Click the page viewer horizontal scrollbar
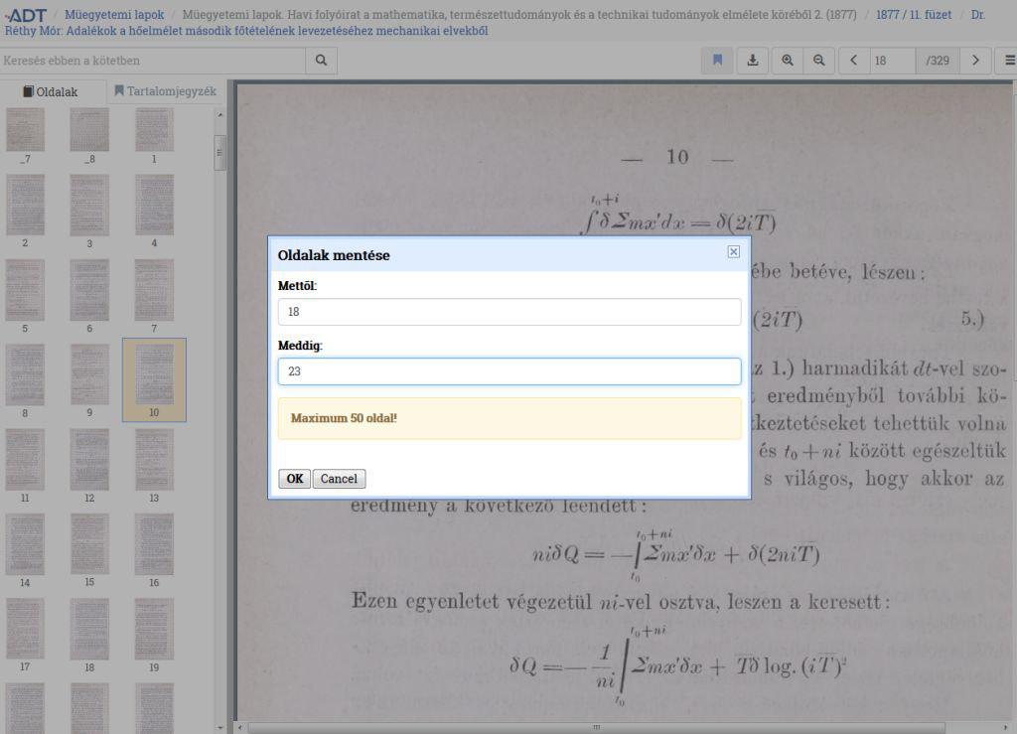The width and height of the screenshot is (1017, 734). [x=596, y=727]
